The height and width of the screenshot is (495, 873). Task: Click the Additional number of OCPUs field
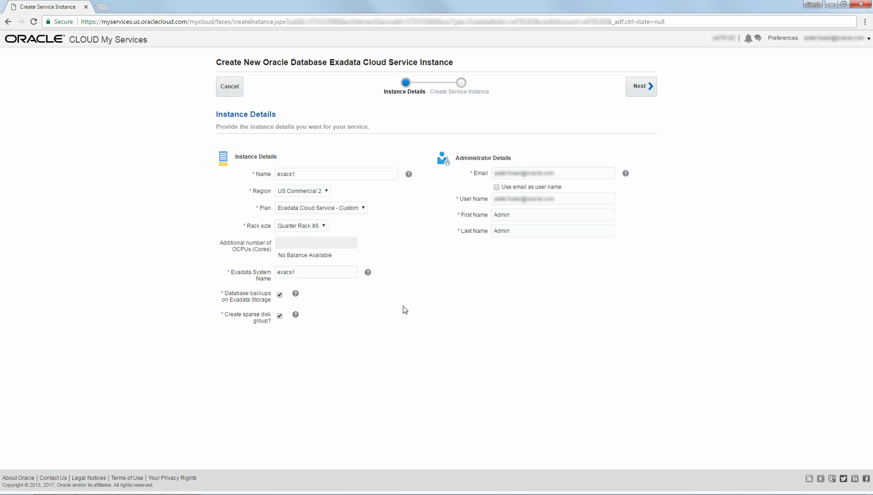(316, 243)
